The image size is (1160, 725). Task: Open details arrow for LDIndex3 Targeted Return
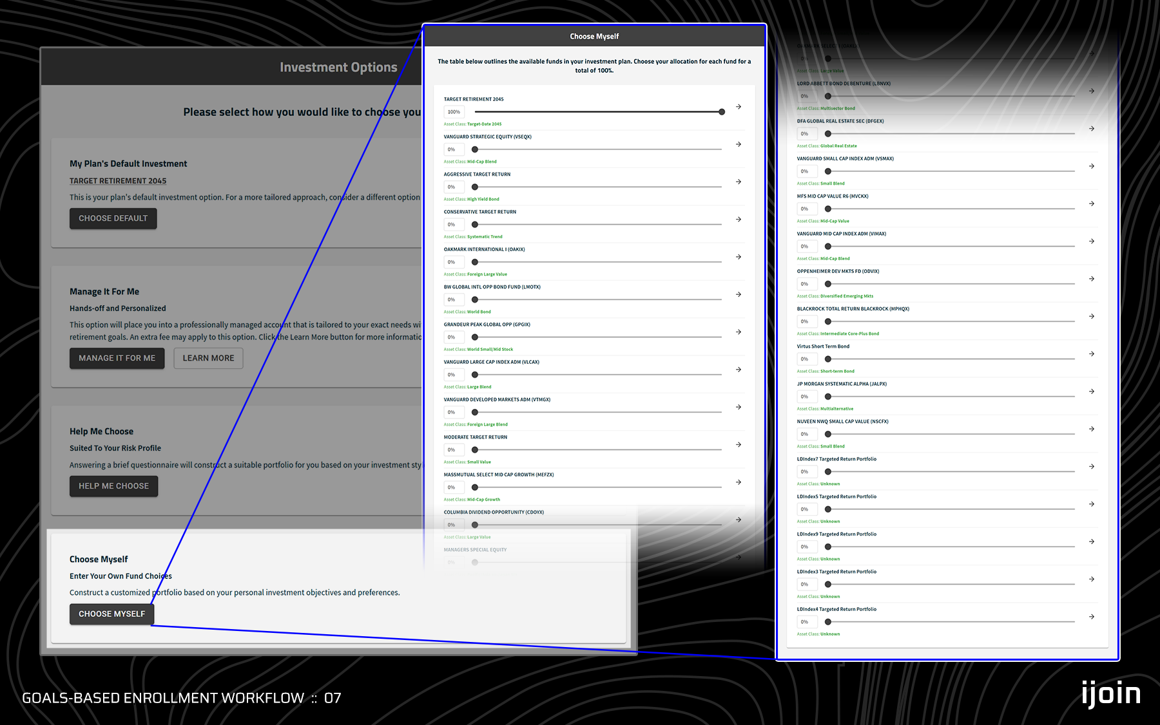(1092, 579)
